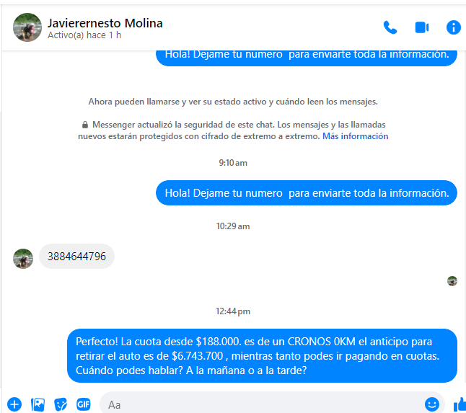
Task: Open the GIF picker
Action: click(x=84, y=404)
